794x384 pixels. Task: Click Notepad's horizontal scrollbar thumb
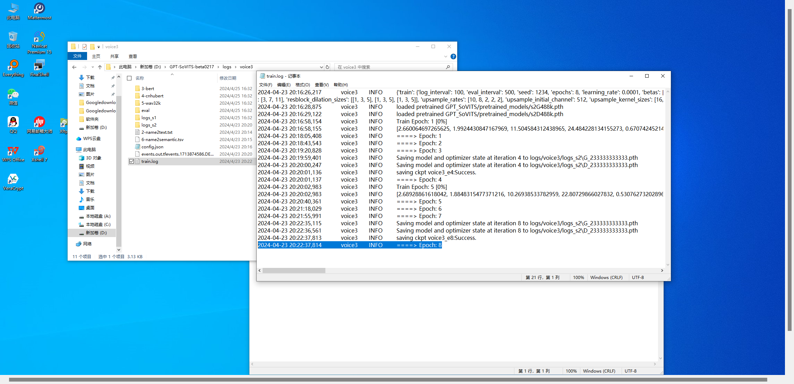tap(294, 270)
